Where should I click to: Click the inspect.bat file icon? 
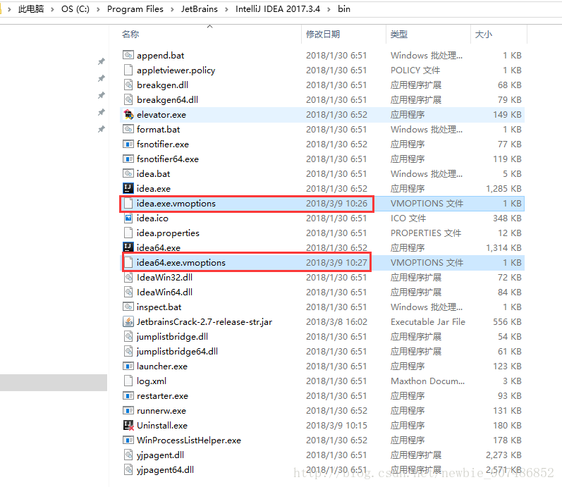click(x=128, y=307)
